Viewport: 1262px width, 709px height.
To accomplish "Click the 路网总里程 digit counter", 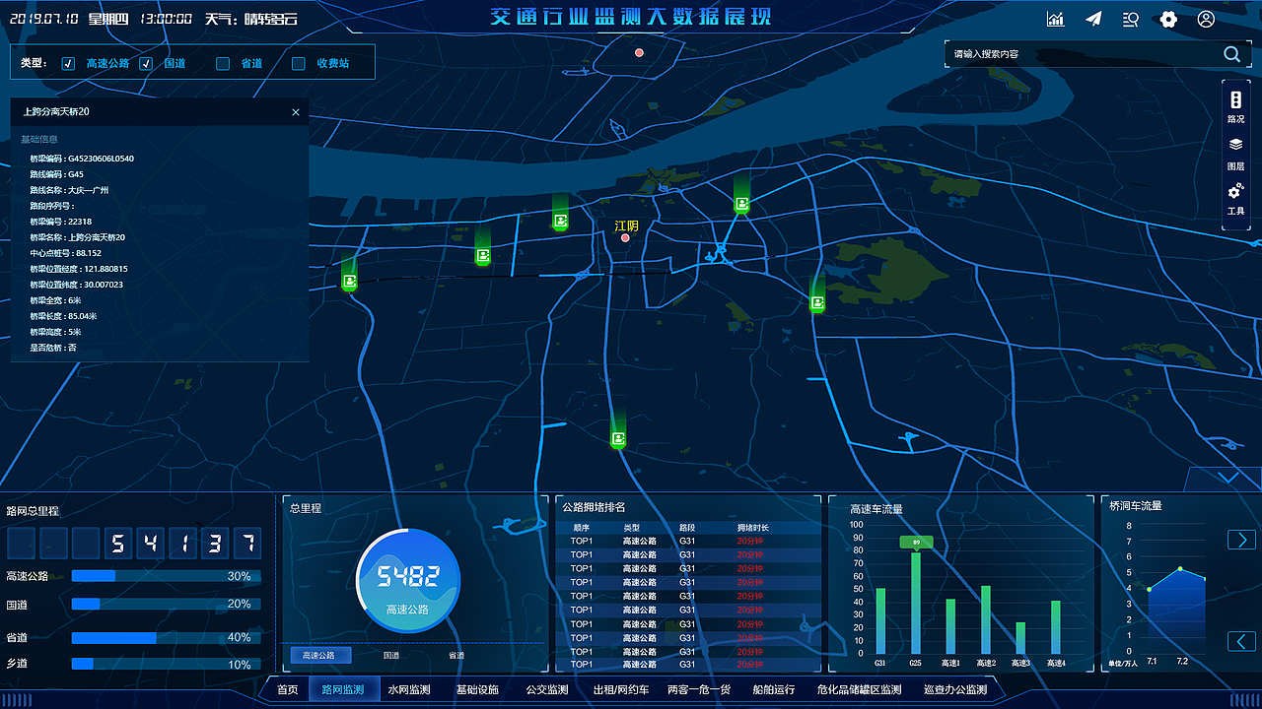I will (x=134, y=543).
